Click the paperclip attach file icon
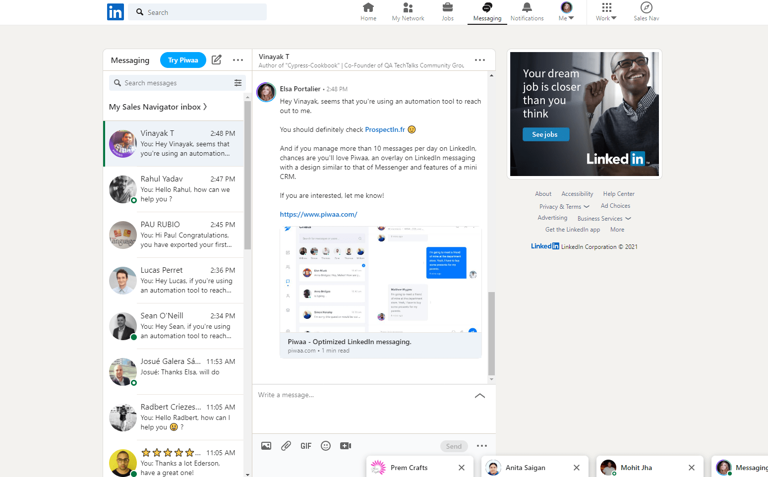The image size is (768, 477). pos(286,446)
